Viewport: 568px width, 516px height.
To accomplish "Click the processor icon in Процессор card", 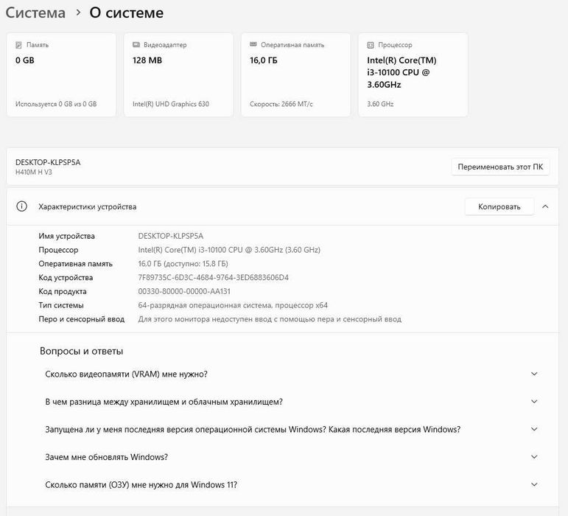I will [x=371, y=45].
